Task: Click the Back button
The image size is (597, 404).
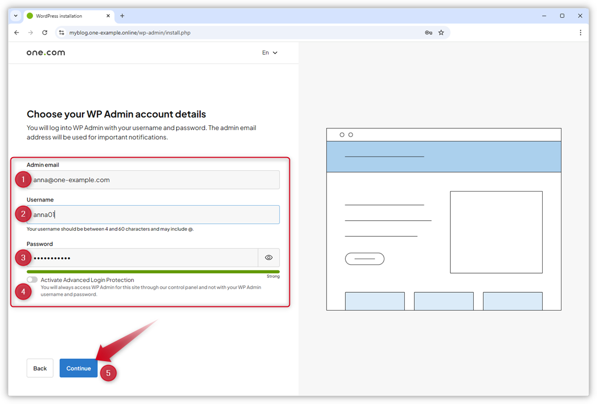Action: tap(40, 368)
